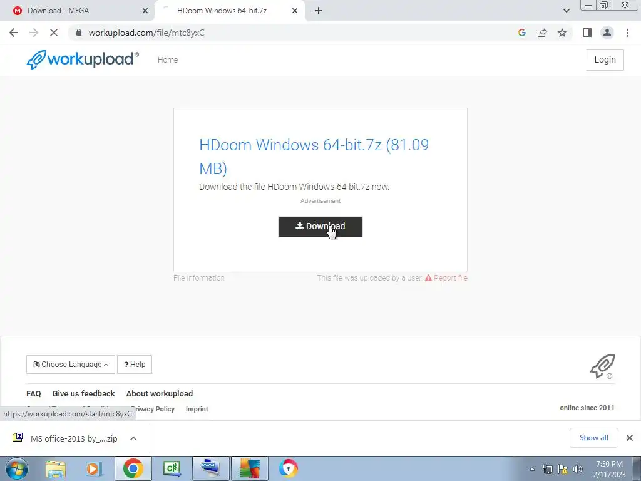
Task: Go to the Home link
Action: click(168, 59)
